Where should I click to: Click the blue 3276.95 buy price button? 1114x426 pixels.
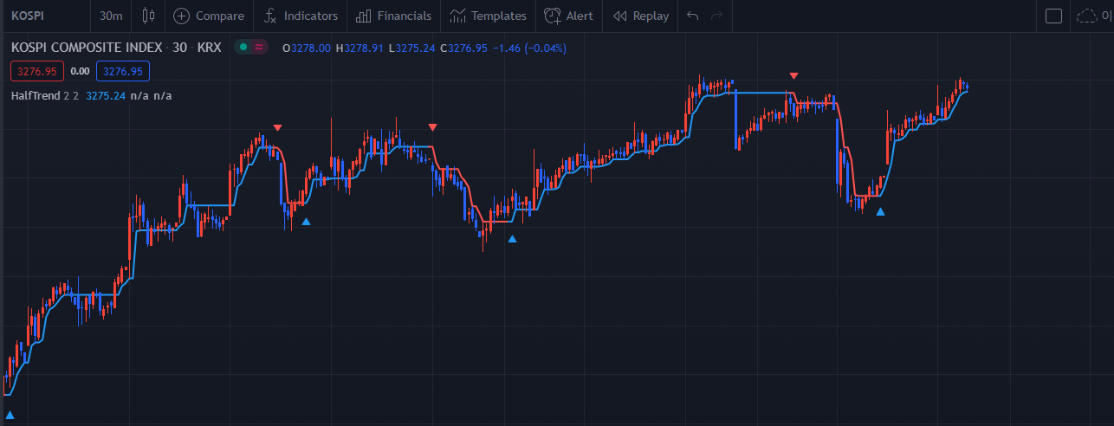(x=123, y=71)
